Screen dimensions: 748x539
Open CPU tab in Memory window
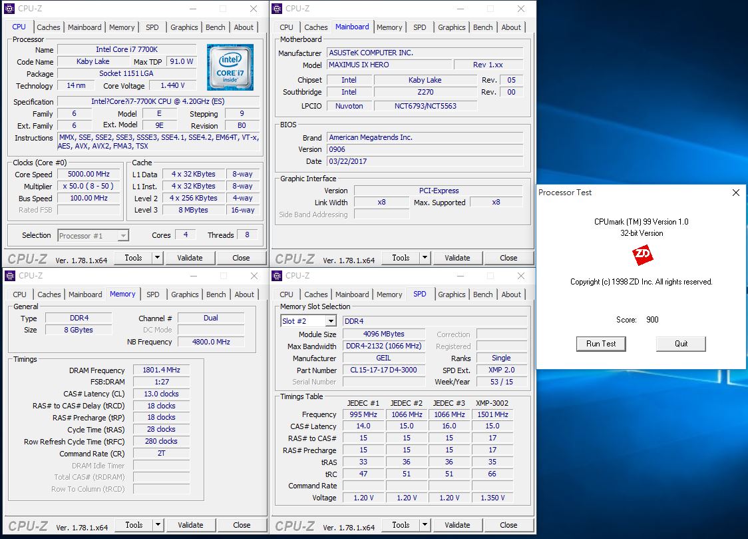[19, 294]
